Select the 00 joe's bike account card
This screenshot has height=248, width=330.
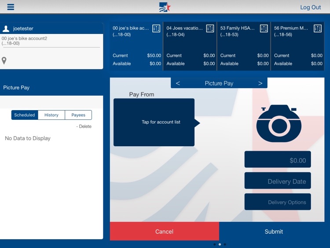point(136,46)
